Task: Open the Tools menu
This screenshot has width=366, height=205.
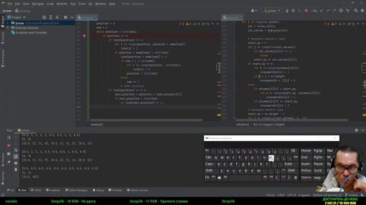Action: 82,4
